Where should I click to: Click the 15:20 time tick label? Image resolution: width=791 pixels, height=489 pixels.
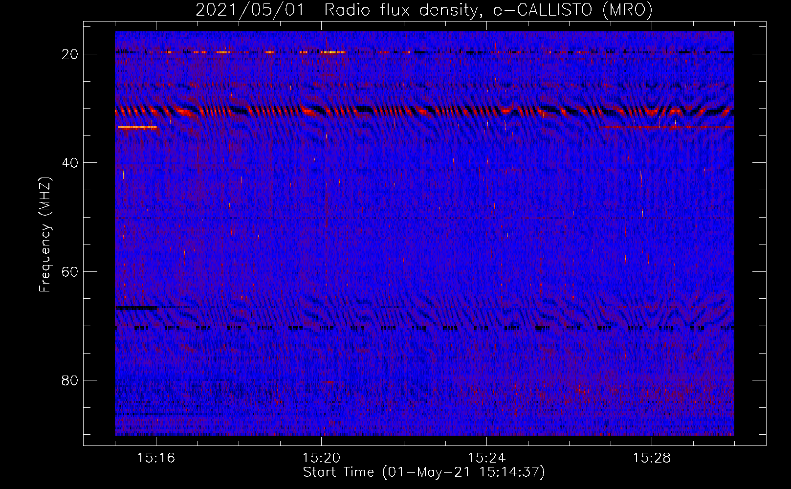pos(321,458)
